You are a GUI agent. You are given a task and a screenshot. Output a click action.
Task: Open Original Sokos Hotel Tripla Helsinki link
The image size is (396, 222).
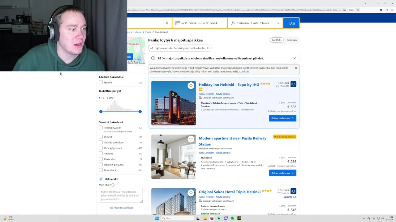[230, 192]
